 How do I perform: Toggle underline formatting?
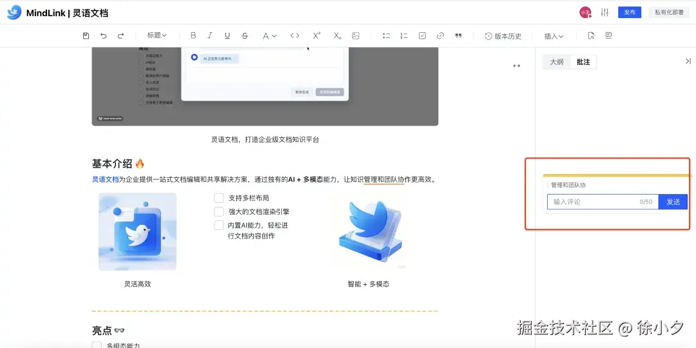point(227,36)
